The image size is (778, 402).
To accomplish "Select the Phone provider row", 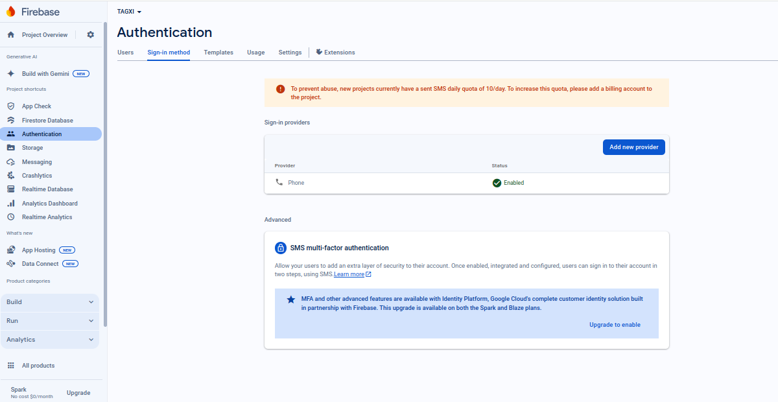I will 295,182.
